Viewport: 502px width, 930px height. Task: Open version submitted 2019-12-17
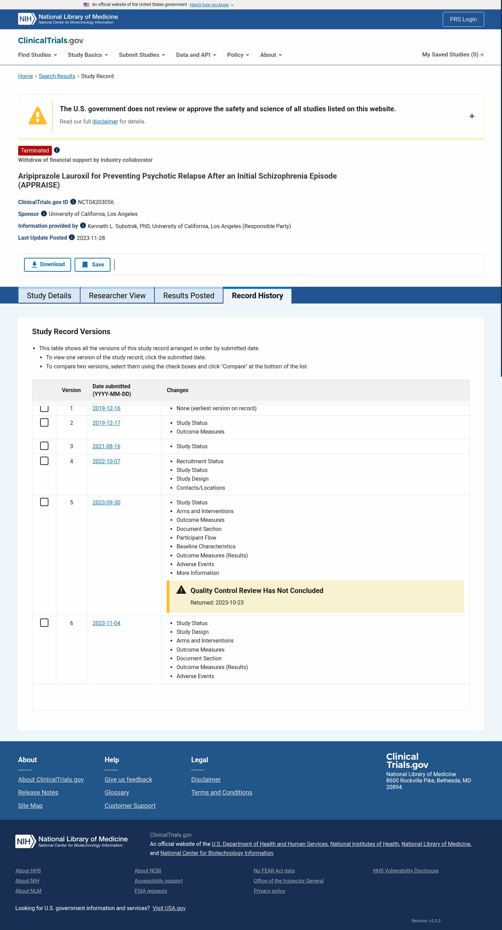click(x=106, y=423)
